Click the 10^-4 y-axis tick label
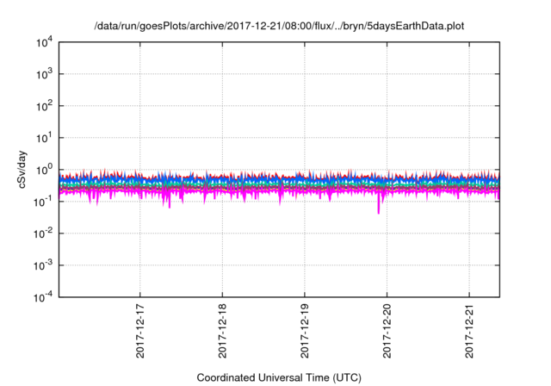Image resolution: width=551 pixels, height=386 pixels. [44, 297]
